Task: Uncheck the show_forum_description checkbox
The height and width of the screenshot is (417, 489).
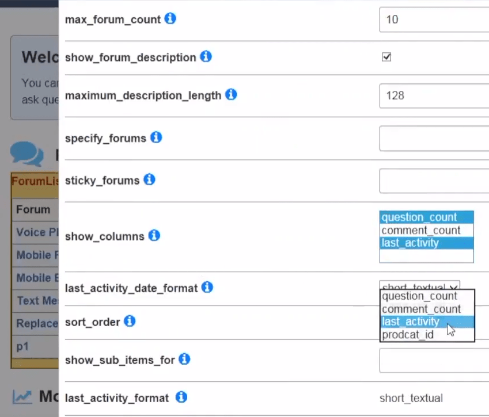Action: tap(386, 56)
